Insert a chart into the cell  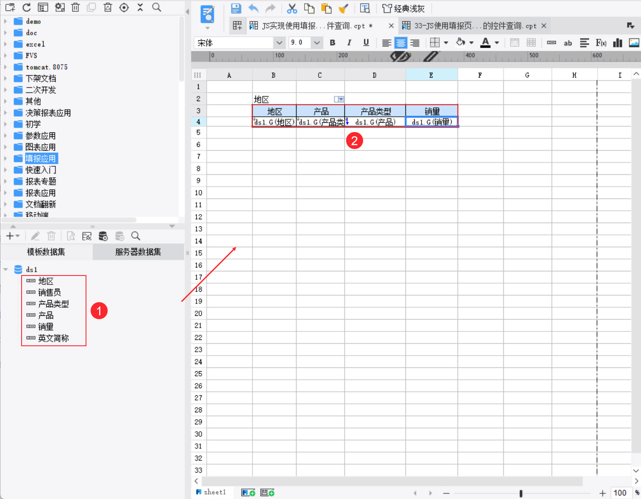[618, 43]
